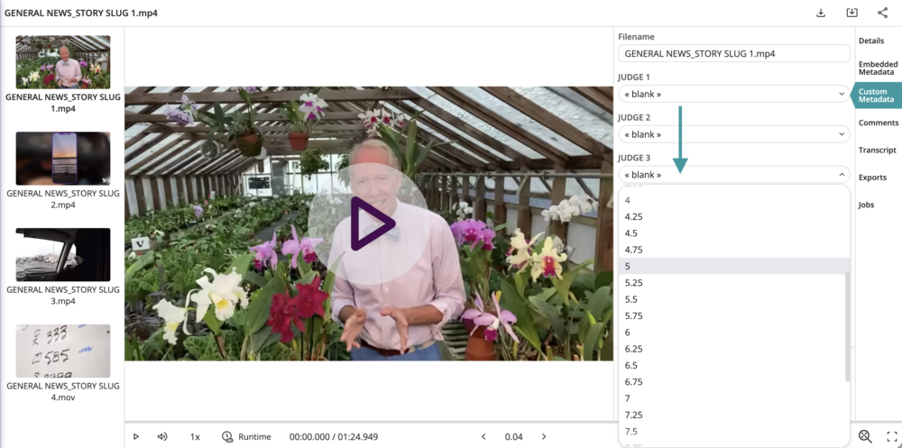Screen dimensions: 902x448
Task: Play video using large center play button
Action: pos(368,224)
